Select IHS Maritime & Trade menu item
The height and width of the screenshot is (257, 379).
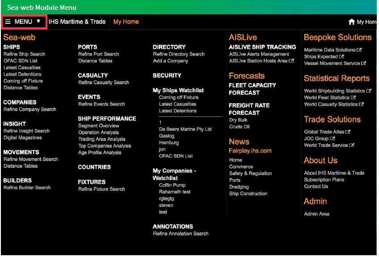pos(77,21)
